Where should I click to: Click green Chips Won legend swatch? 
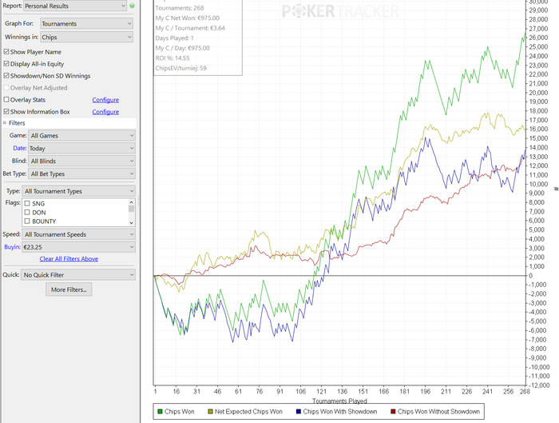[x=160, y=412]
